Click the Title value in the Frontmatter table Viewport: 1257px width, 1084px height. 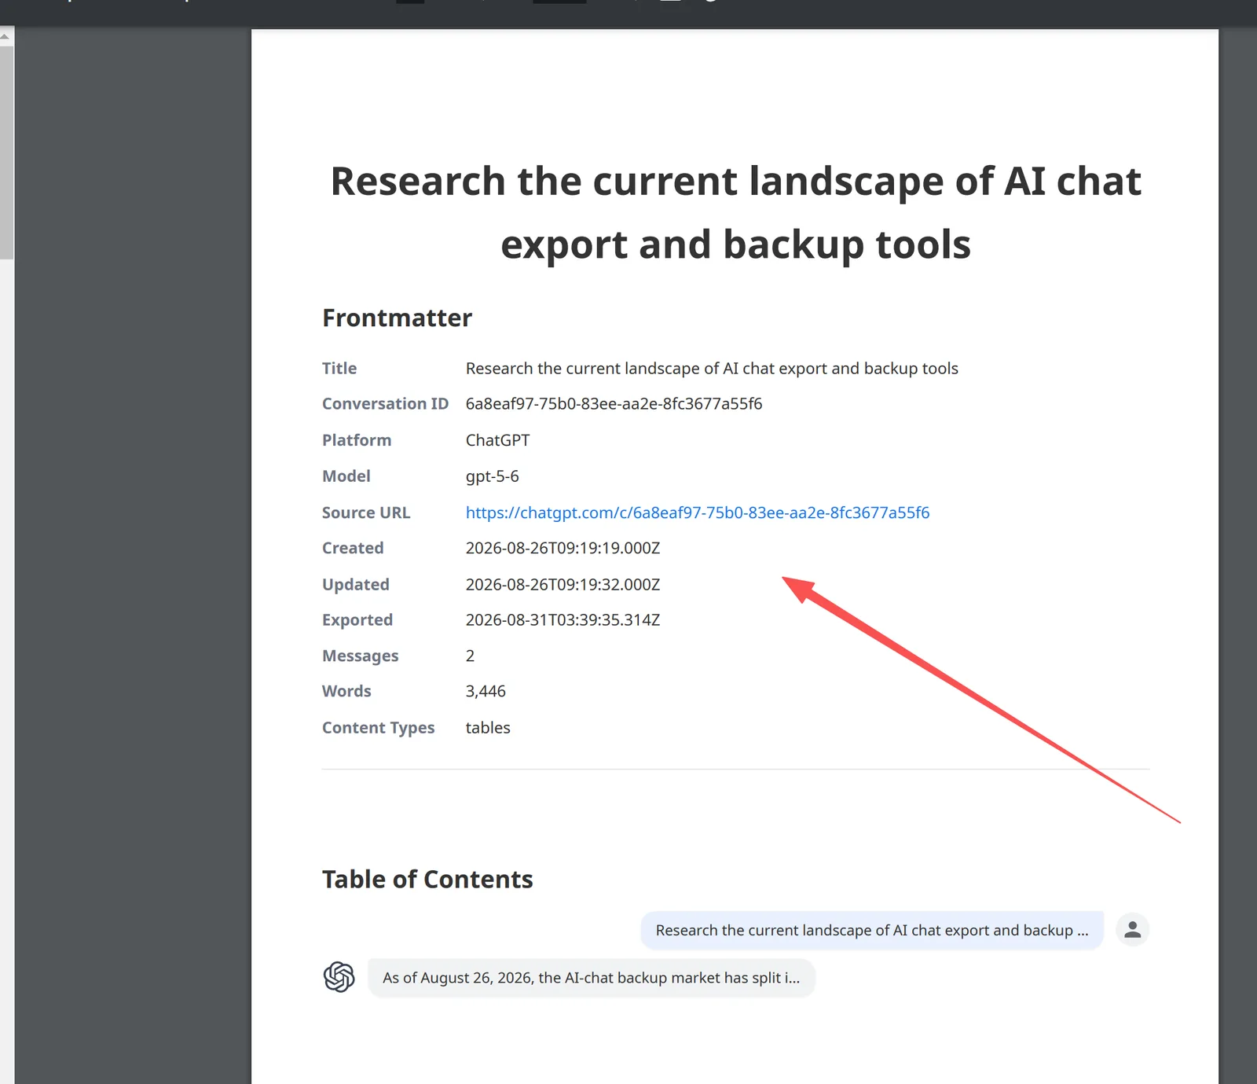[712, 369]
